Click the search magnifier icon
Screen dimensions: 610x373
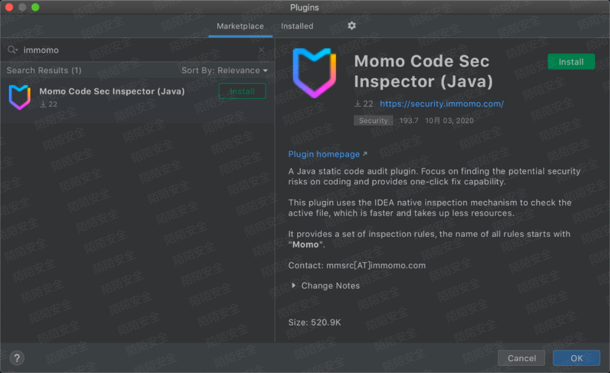coord(12,50)
